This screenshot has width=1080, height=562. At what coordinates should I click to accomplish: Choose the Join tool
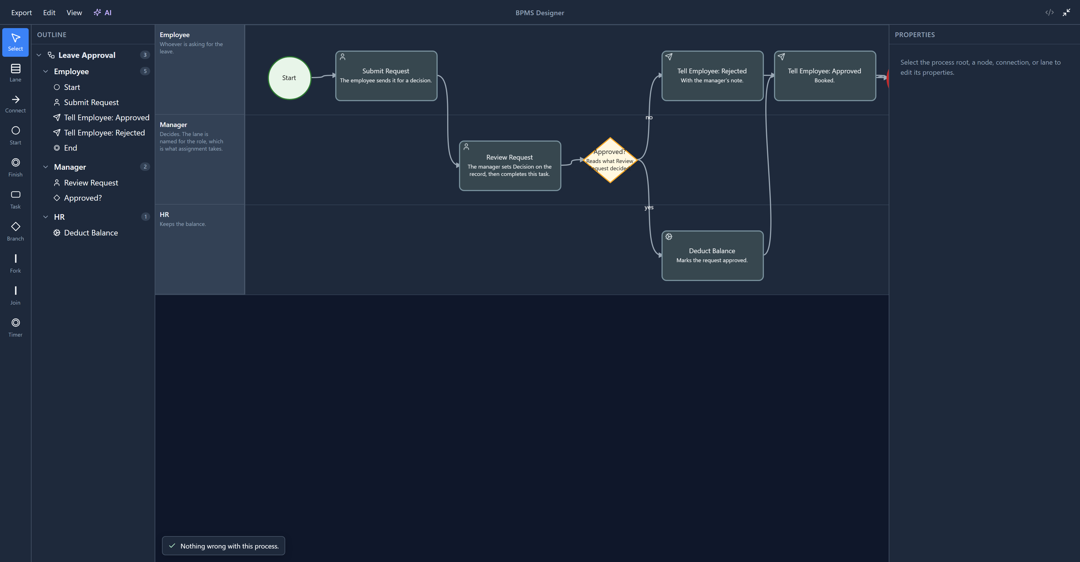(x=15, y=296)
